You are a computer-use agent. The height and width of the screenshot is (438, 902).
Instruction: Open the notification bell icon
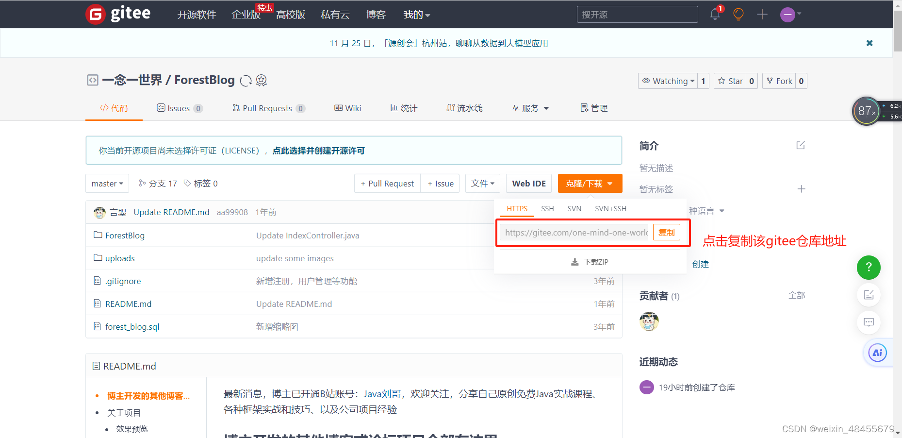click(714, 15)
